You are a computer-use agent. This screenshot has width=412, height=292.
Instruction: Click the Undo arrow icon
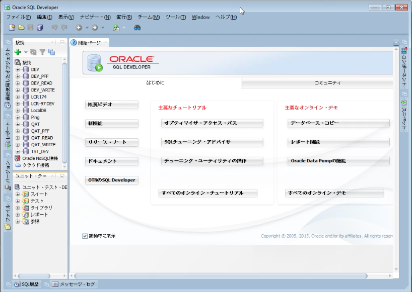55,28
